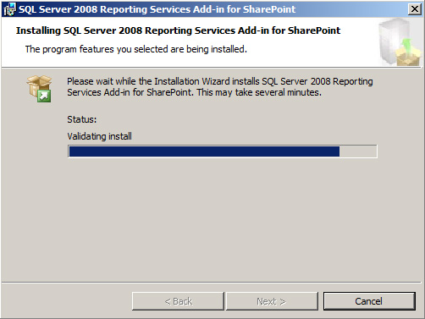Click the 'Status:' label

click(x=82, y=119)
